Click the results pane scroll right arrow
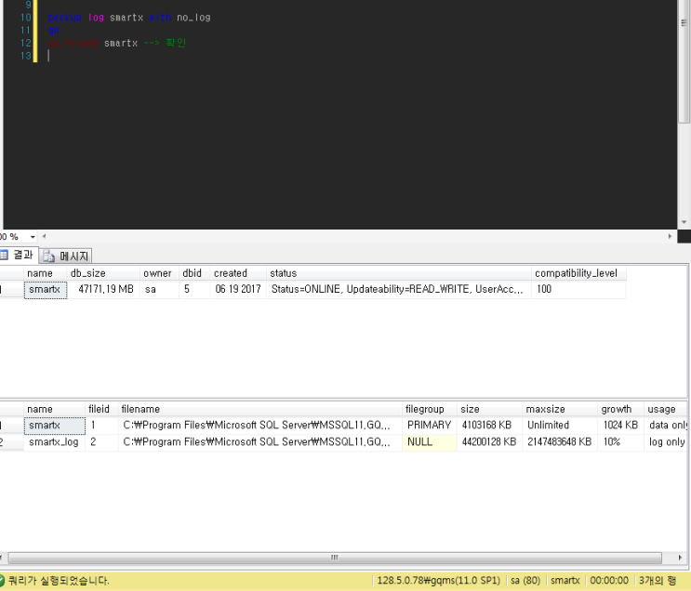The width and height of the screenshot is (691, 591). click(x=680, y=558)
